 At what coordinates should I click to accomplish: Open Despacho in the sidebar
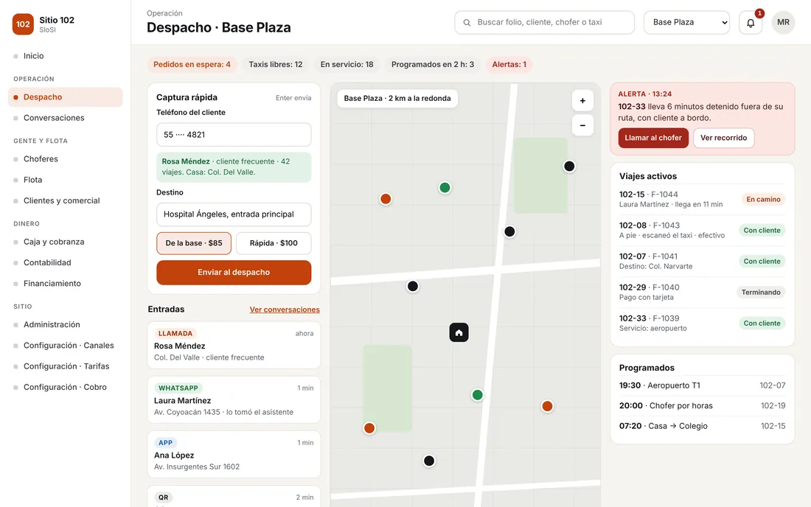(x=65, y=97)
